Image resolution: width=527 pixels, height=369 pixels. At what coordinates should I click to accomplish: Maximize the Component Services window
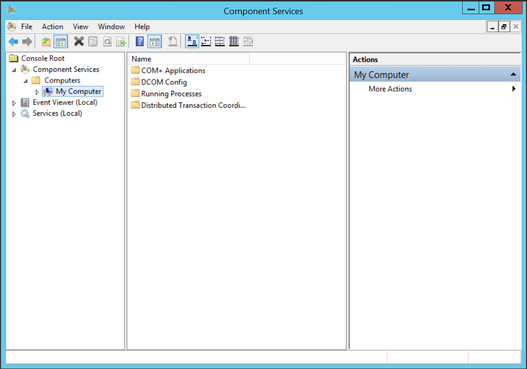(x=486, y=7)
